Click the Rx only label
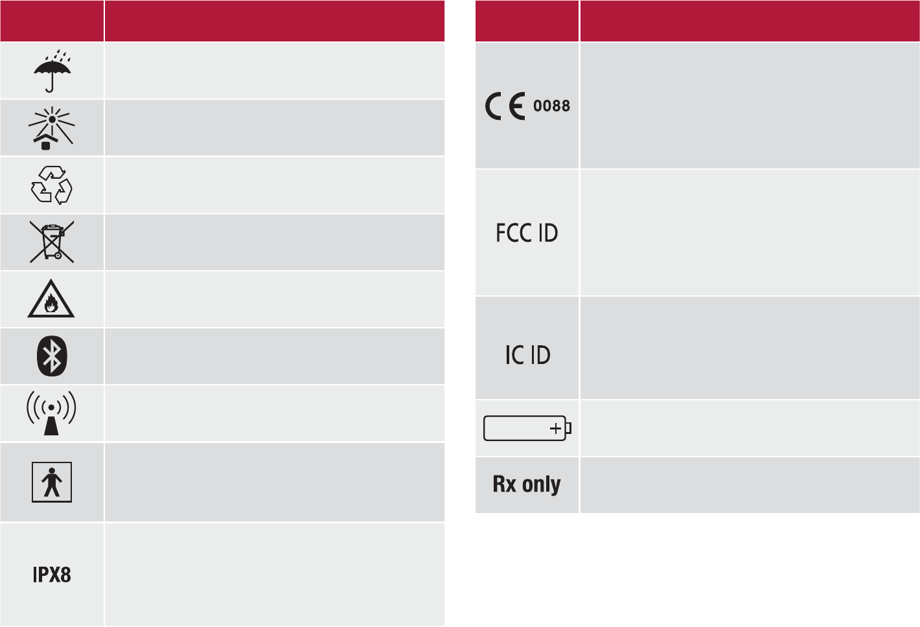The image size is (920, 627). pyautogui.click(x=527, y=484)
